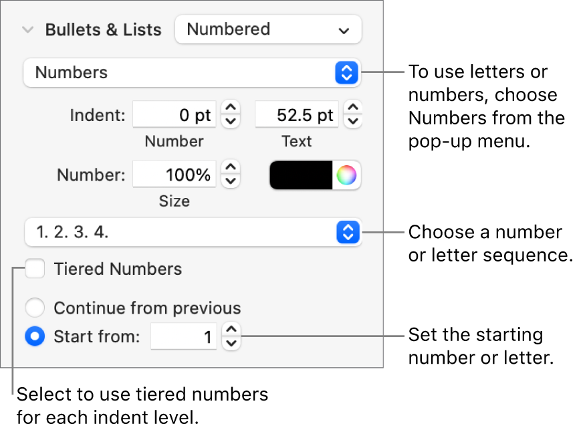Increment the Start from value

pos(230,330)
